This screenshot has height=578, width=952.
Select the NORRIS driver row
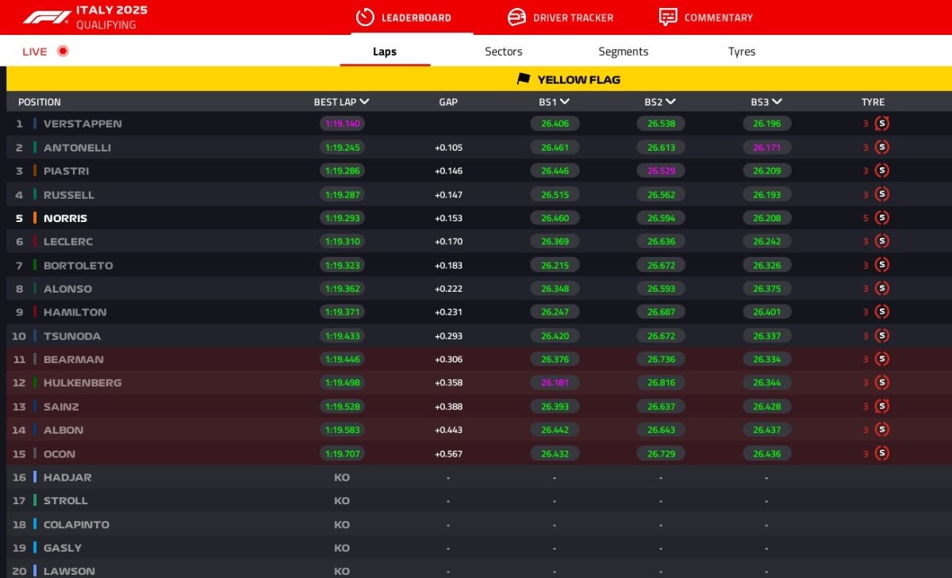point(65,218)
